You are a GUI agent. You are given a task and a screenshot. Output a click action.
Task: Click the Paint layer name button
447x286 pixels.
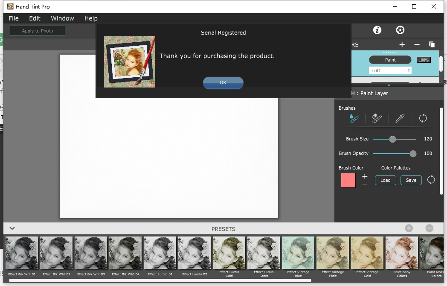coord(390,60)
